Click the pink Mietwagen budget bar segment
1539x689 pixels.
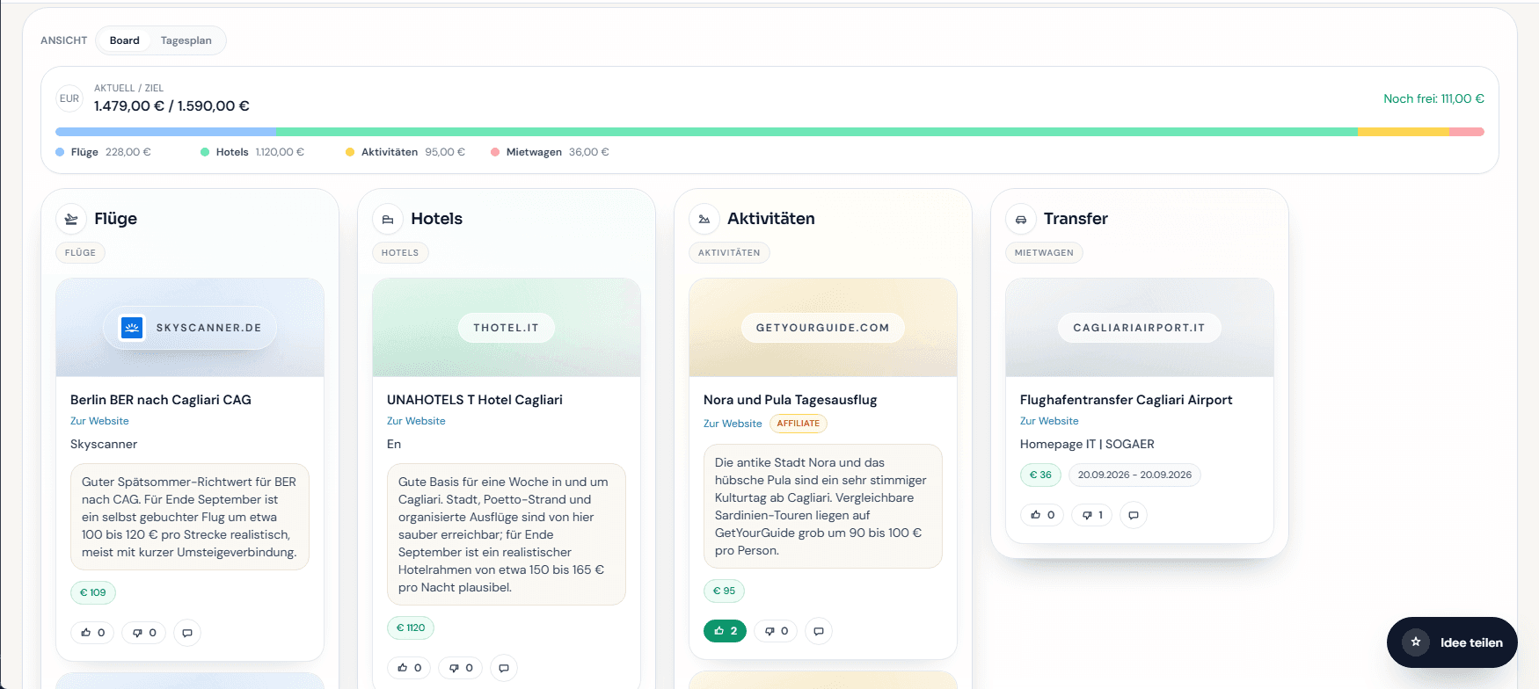click(1467, 132)
